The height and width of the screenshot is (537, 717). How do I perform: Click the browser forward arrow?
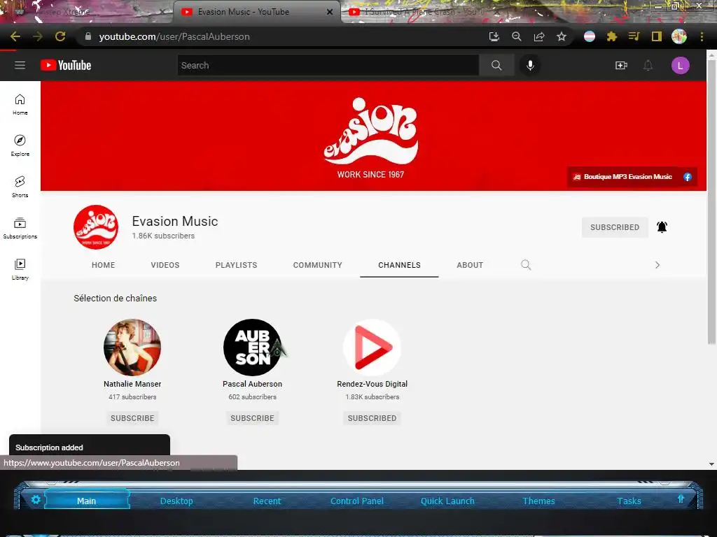(38, 36)
